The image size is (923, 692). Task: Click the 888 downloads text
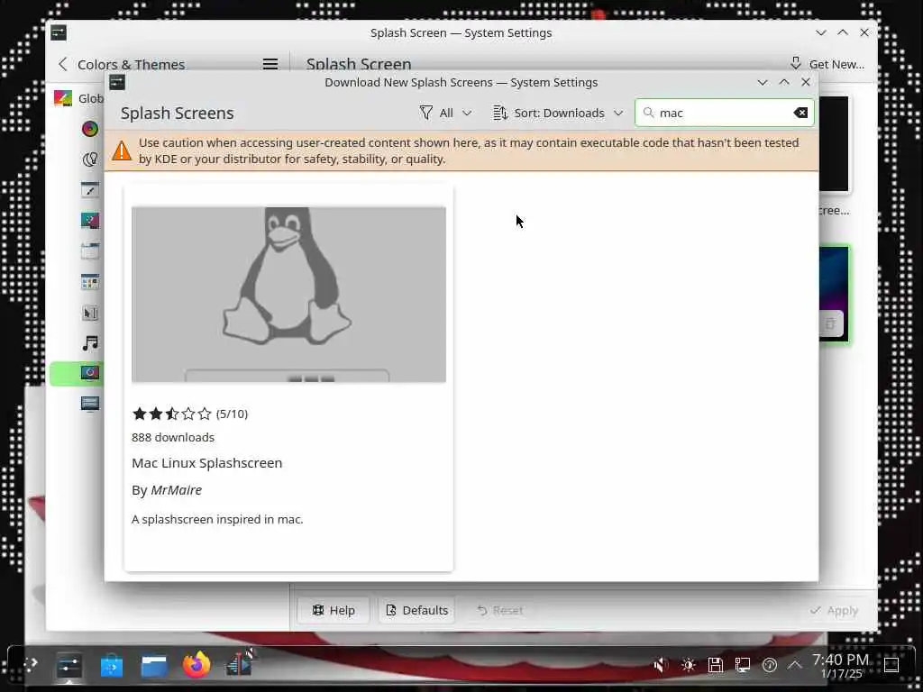(173, 437)
